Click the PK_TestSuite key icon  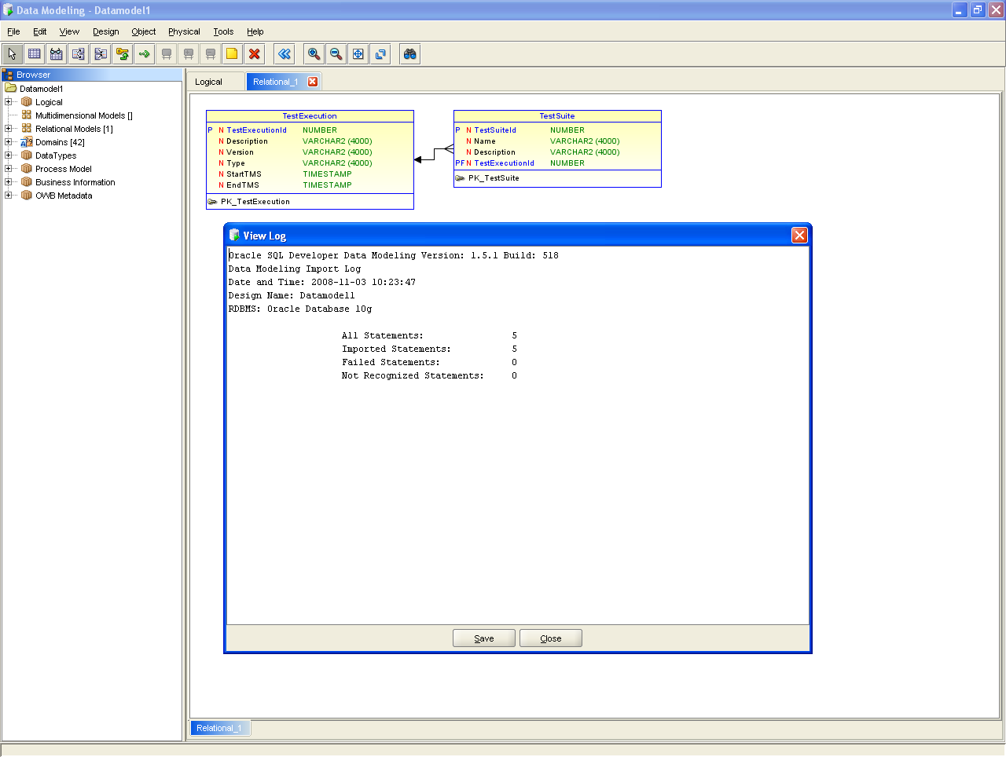tap(460, 178)
